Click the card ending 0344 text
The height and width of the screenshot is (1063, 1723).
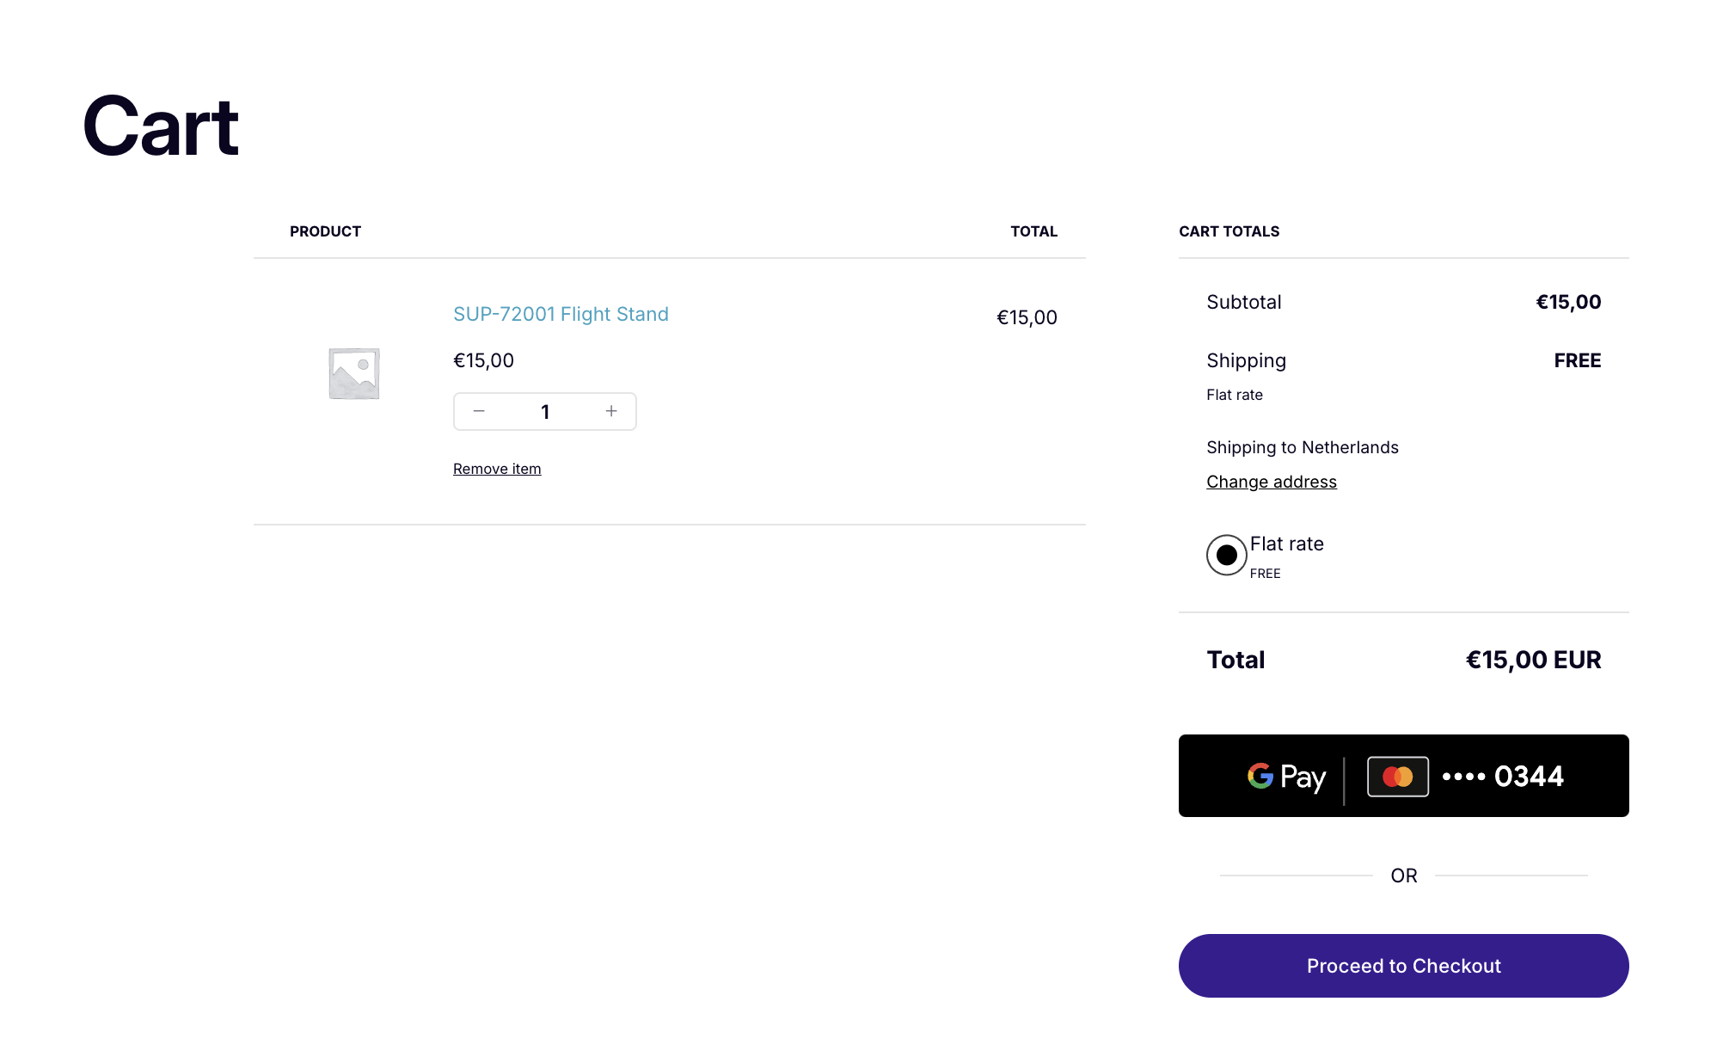tap(1503, 777)
